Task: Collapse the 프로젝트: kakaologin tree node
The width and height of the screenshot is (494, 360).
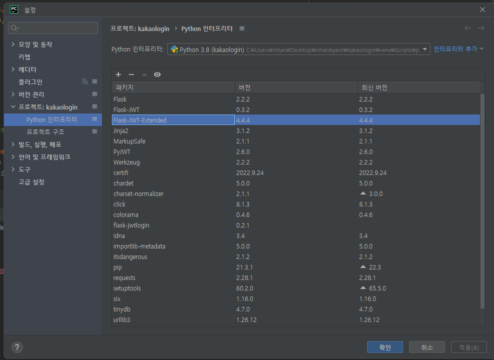Action: coord(13,107)
